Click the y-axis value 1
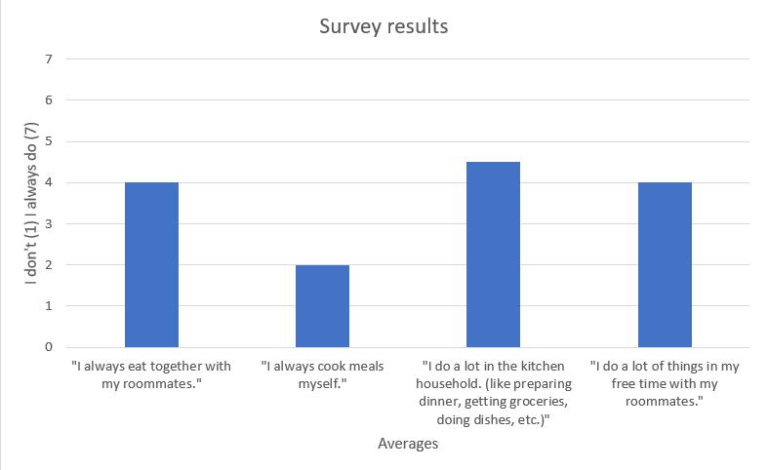This screenshot has height=470, width=768. [x=49, y=306]
